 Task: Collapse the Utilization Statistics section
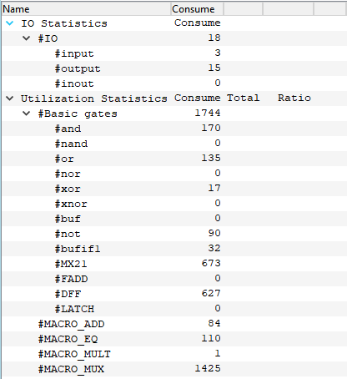coord(9,99)
